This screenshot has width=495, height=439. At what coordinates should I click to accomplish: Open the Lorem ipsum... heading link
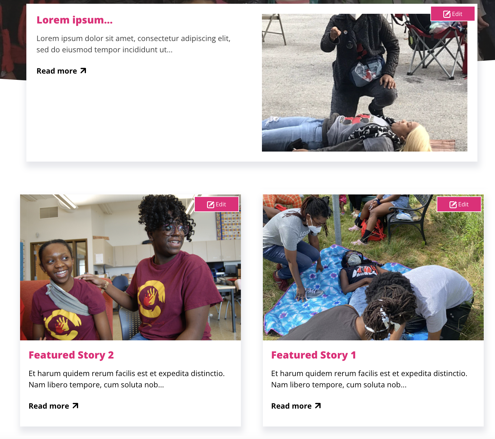point(74,20)
